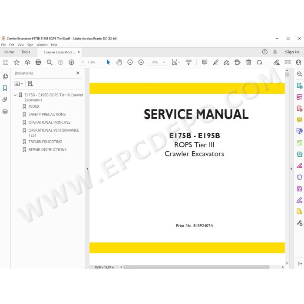Open the OPERATIONAL PRINCIPLE bookmark

[x=49, y=122]
